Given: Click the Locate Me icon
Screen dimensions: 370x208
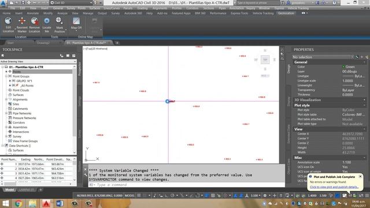Looking at the screenshot, I should pos(47,21).
